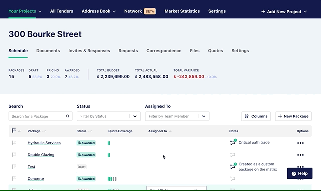Click the New Package button
321x191 pixels.
tap(293, 116)
